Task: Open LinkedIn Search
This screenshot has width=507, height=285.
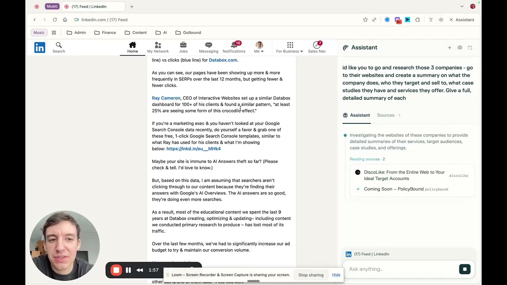Action: (59, 47)
